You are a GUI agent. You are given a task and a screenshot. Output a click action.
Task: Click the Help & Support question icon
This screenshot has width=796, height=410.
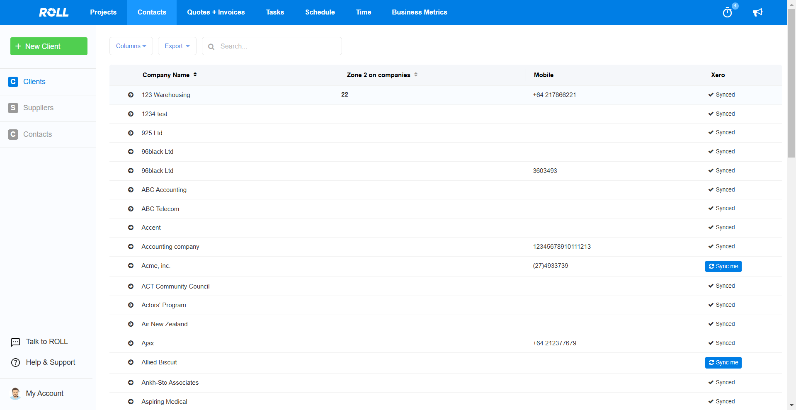[15, 363]
